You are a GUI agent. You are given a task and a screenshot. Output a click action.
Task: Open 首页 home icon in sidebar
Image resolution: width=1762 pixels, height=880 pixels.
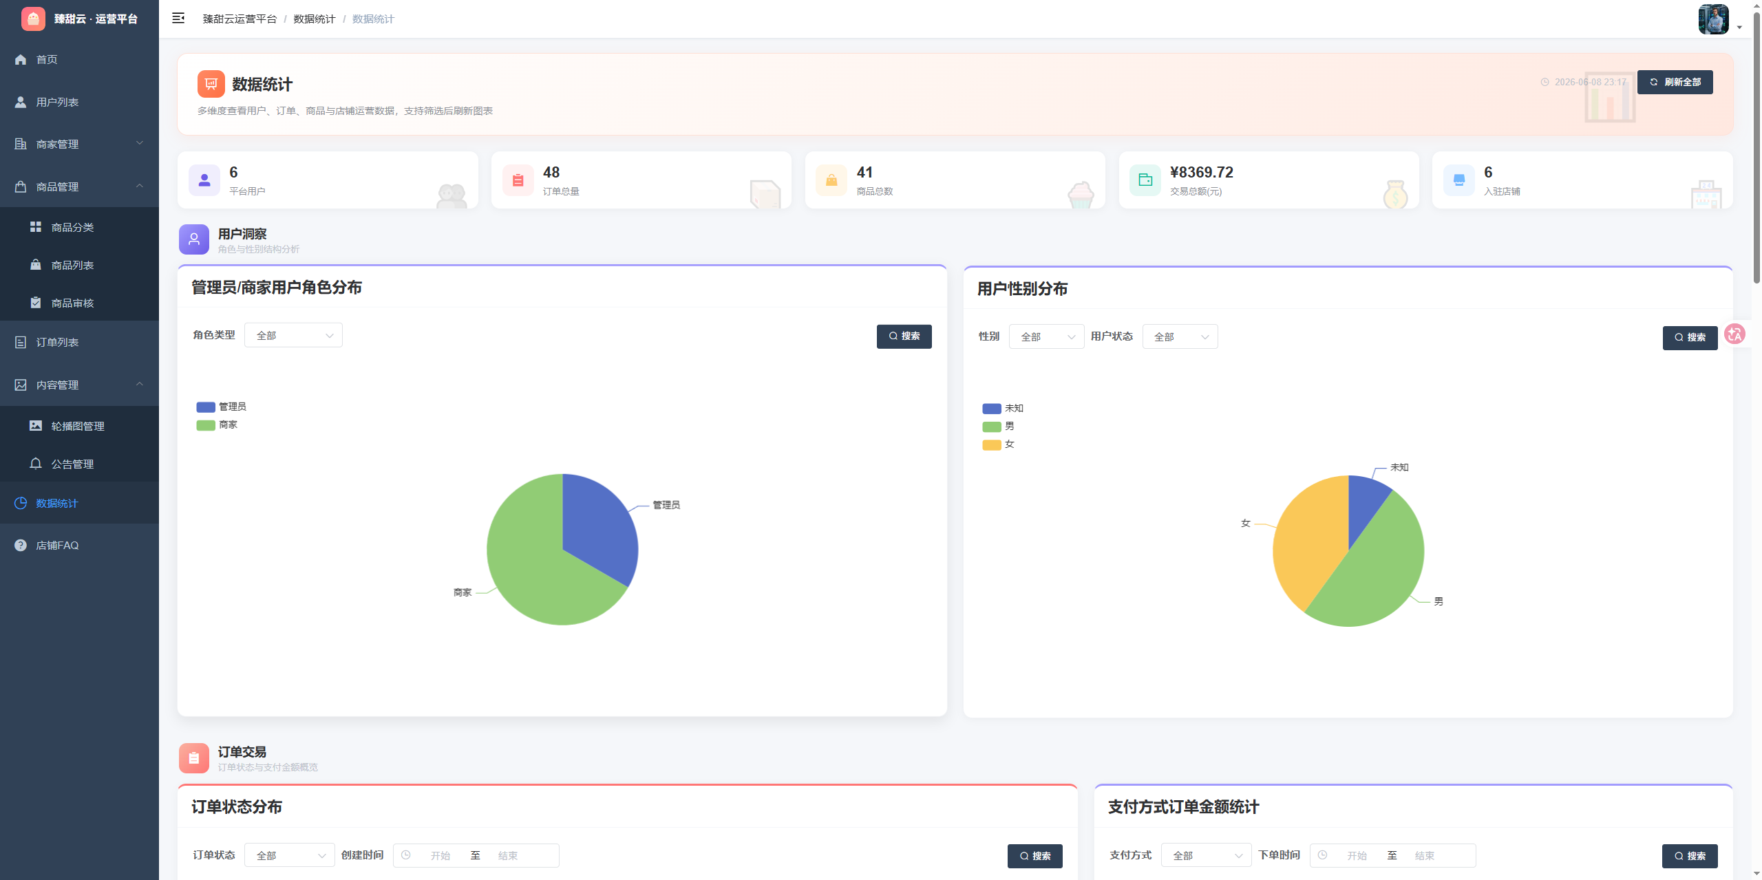click(21, 60)
